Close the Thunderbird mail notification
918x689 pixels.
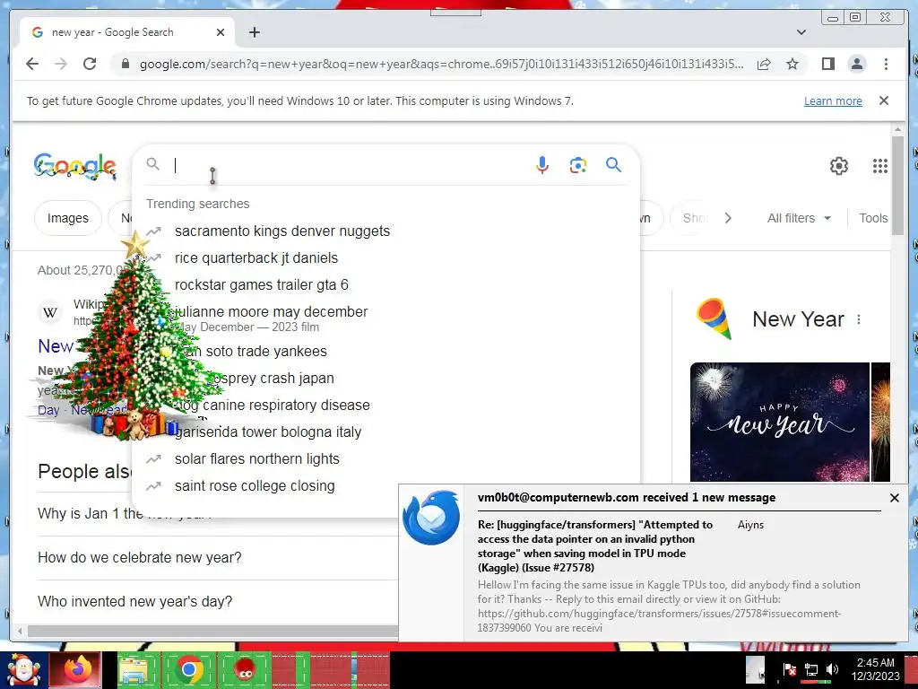point(894,498)
